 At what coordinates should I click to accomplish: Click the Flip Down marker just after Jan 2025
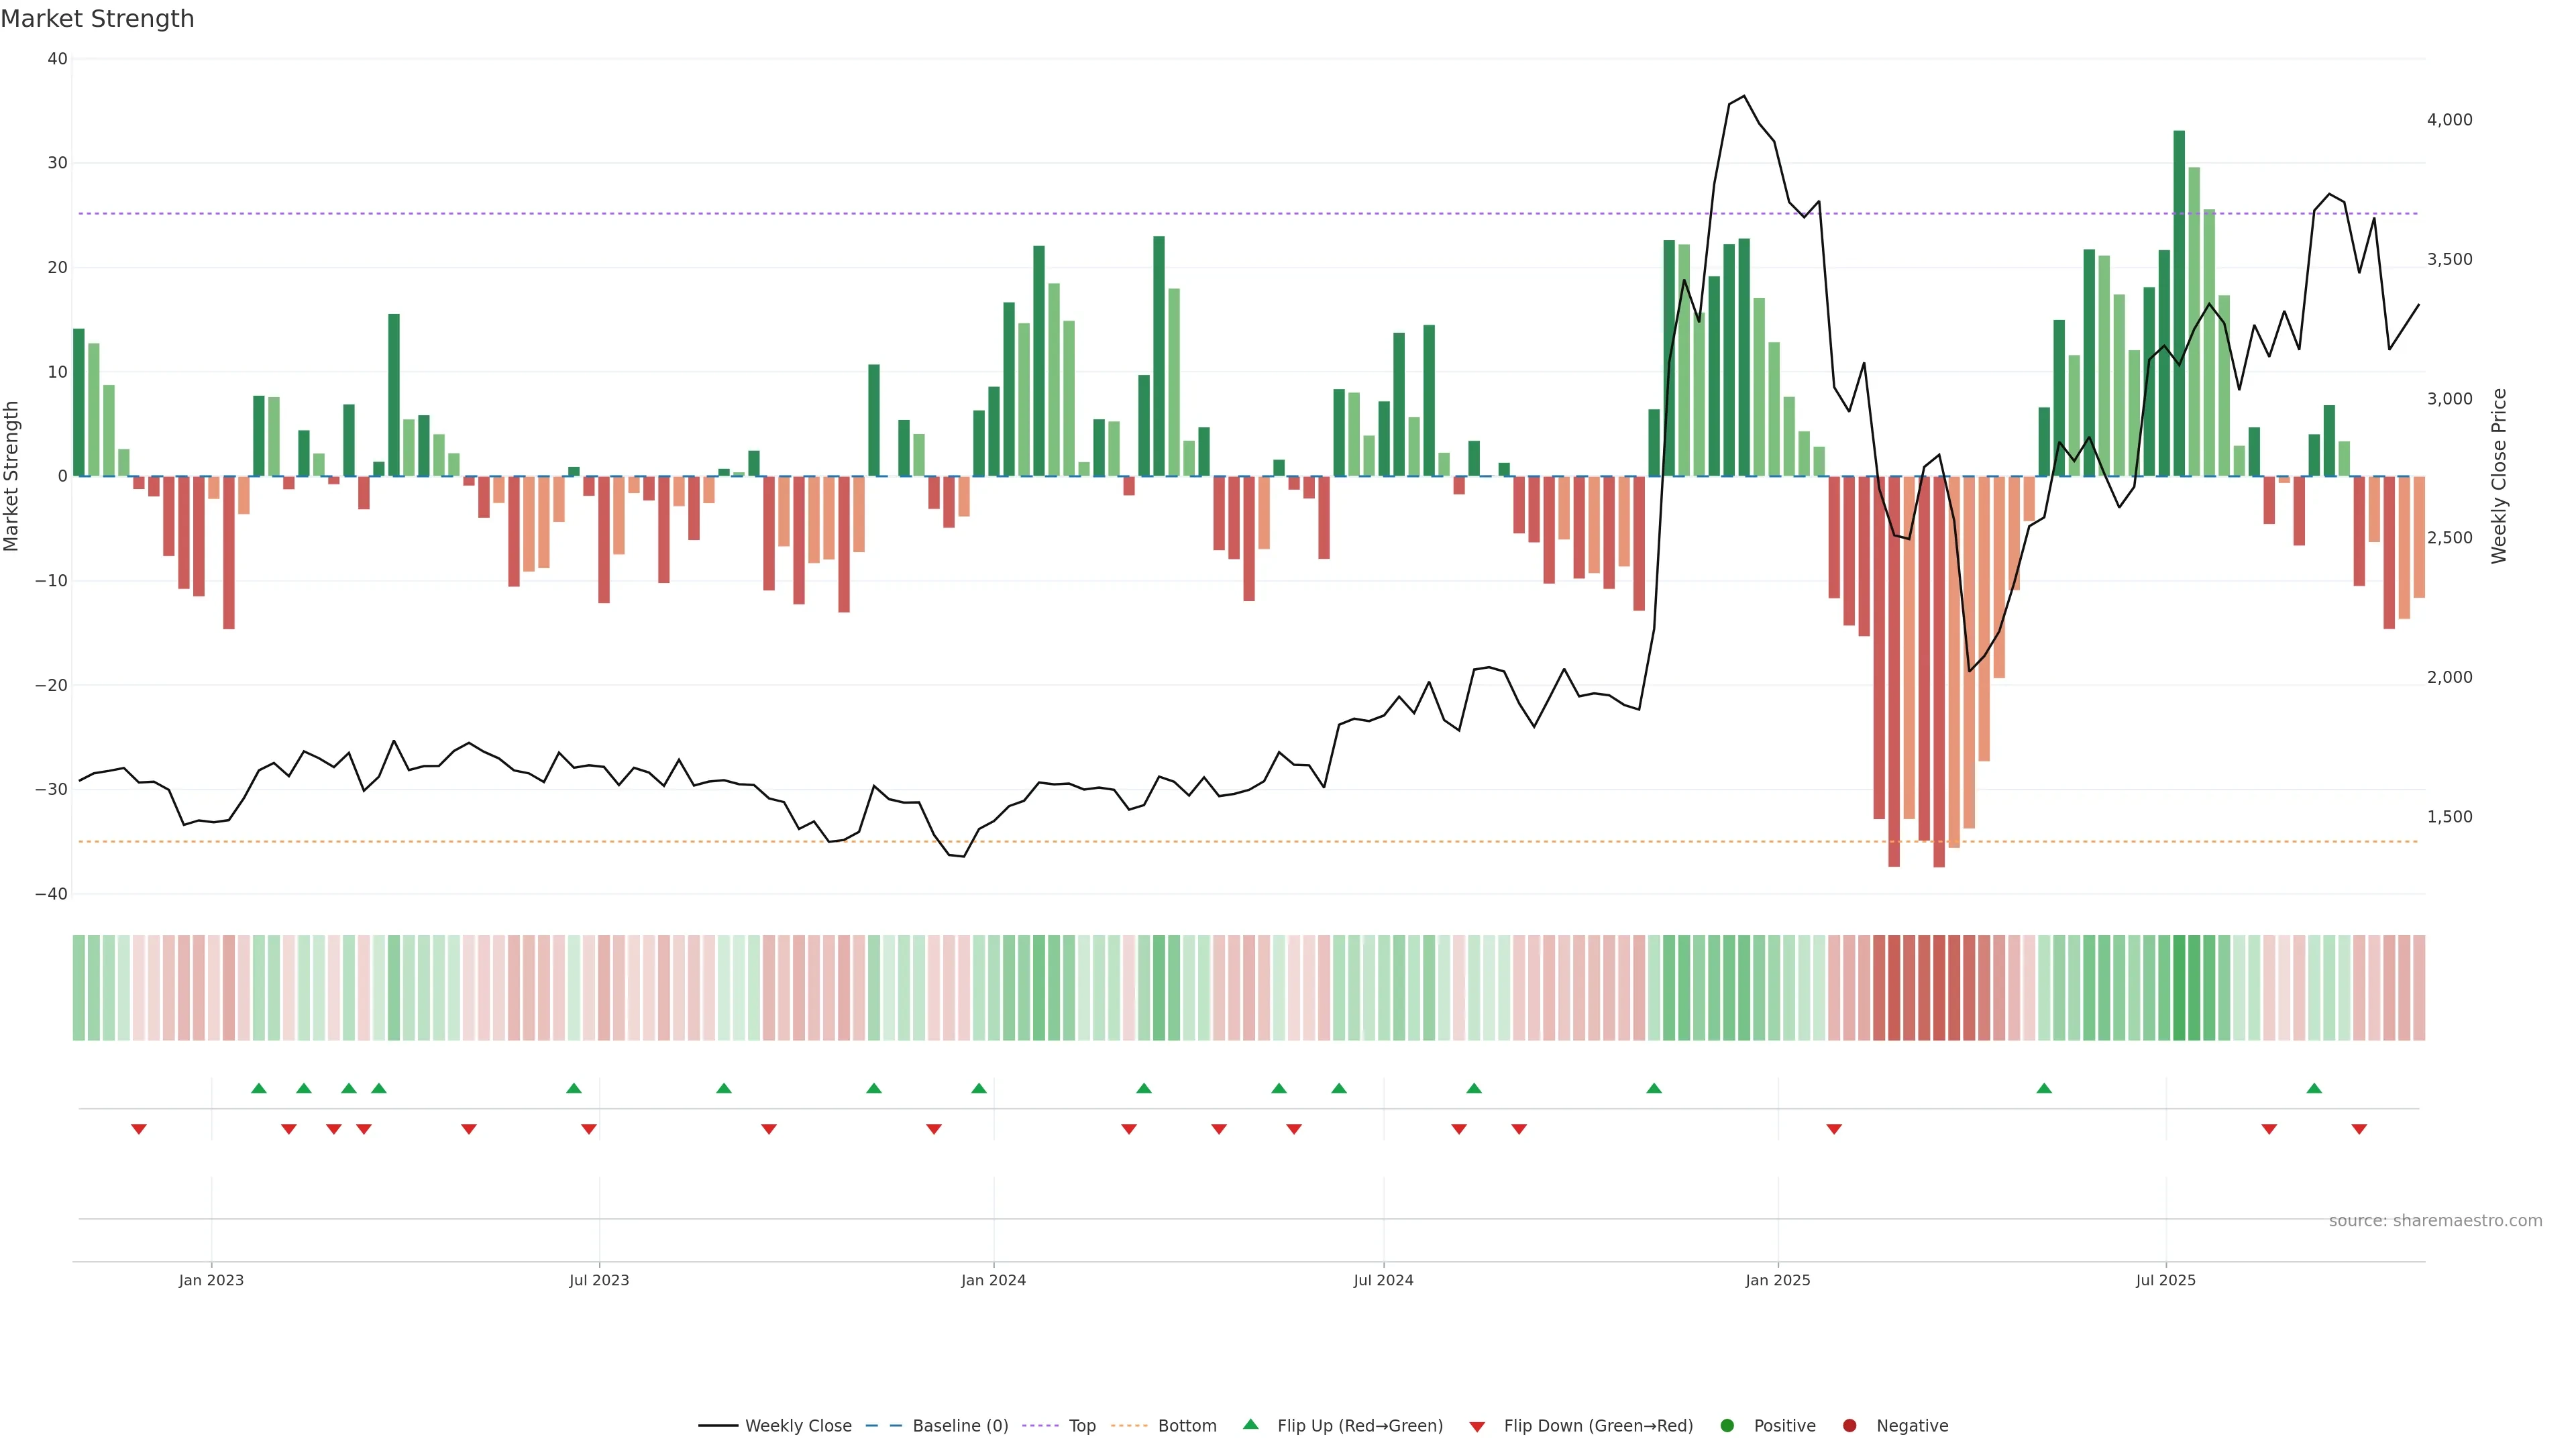[x=1834, y=1129]
